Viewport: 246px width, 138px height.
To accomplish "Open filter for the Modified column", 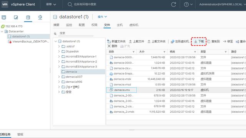I will coord(195,52).
